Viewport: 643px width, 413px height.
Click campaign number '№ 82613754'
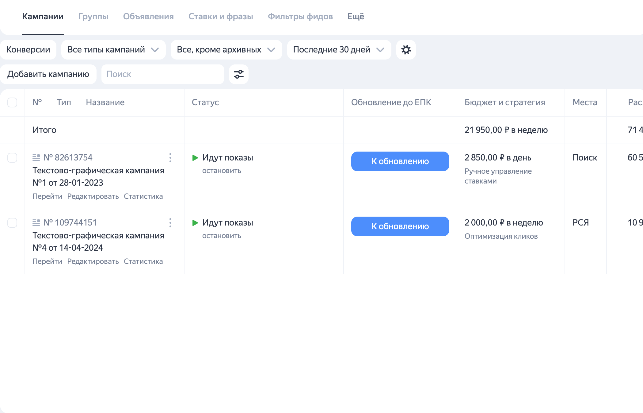coord(68,158)
